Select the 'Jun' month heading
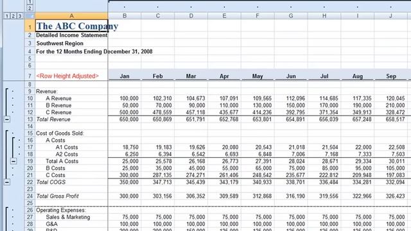This screenshot has height=231, width=411. pos(291,76)
